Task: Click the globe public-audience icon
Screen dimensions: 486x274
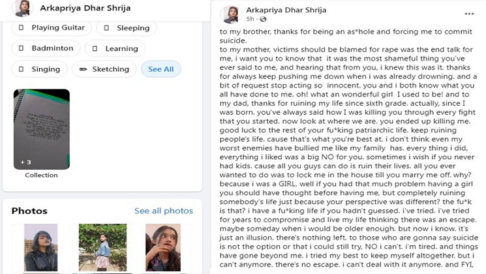Action: coord(263,19)
